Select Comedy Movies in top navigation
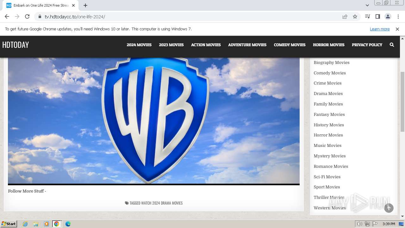This screenshot has height=228, width=405. point(290,45)
